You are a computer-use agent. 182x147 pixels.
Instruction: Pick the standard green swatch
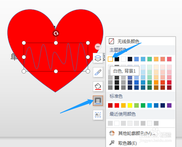[x=143, y=105]
